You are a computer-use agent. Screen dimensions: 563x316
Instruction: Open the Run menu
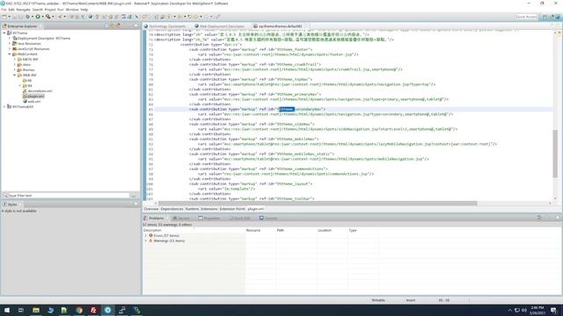[x=61, y=10]
